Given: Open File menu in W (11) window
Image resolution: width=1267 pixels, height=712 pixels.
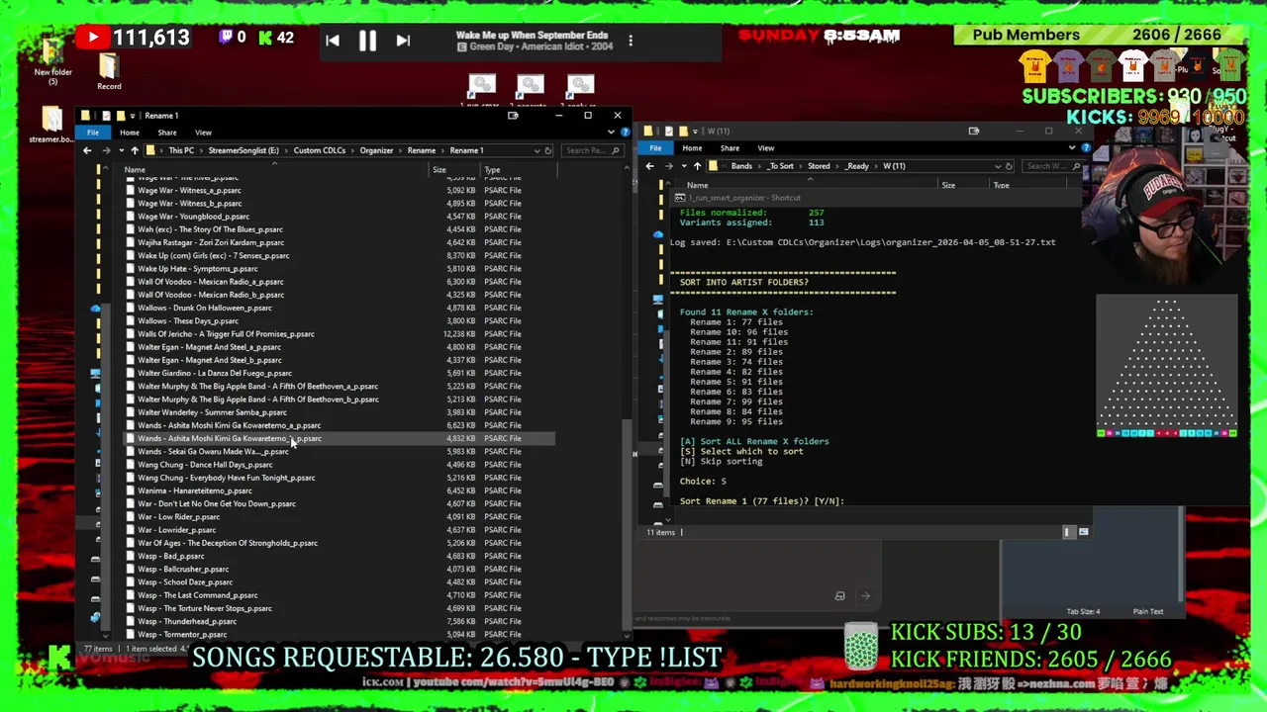Looking at the screenshot, I should [655, 148].
